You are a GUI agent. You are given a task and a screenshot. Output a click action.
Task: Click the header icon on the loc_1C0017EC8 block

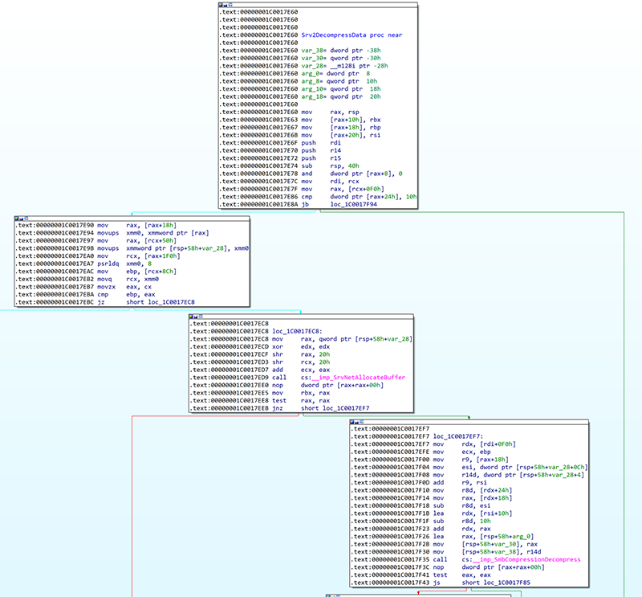pos(190,317)
